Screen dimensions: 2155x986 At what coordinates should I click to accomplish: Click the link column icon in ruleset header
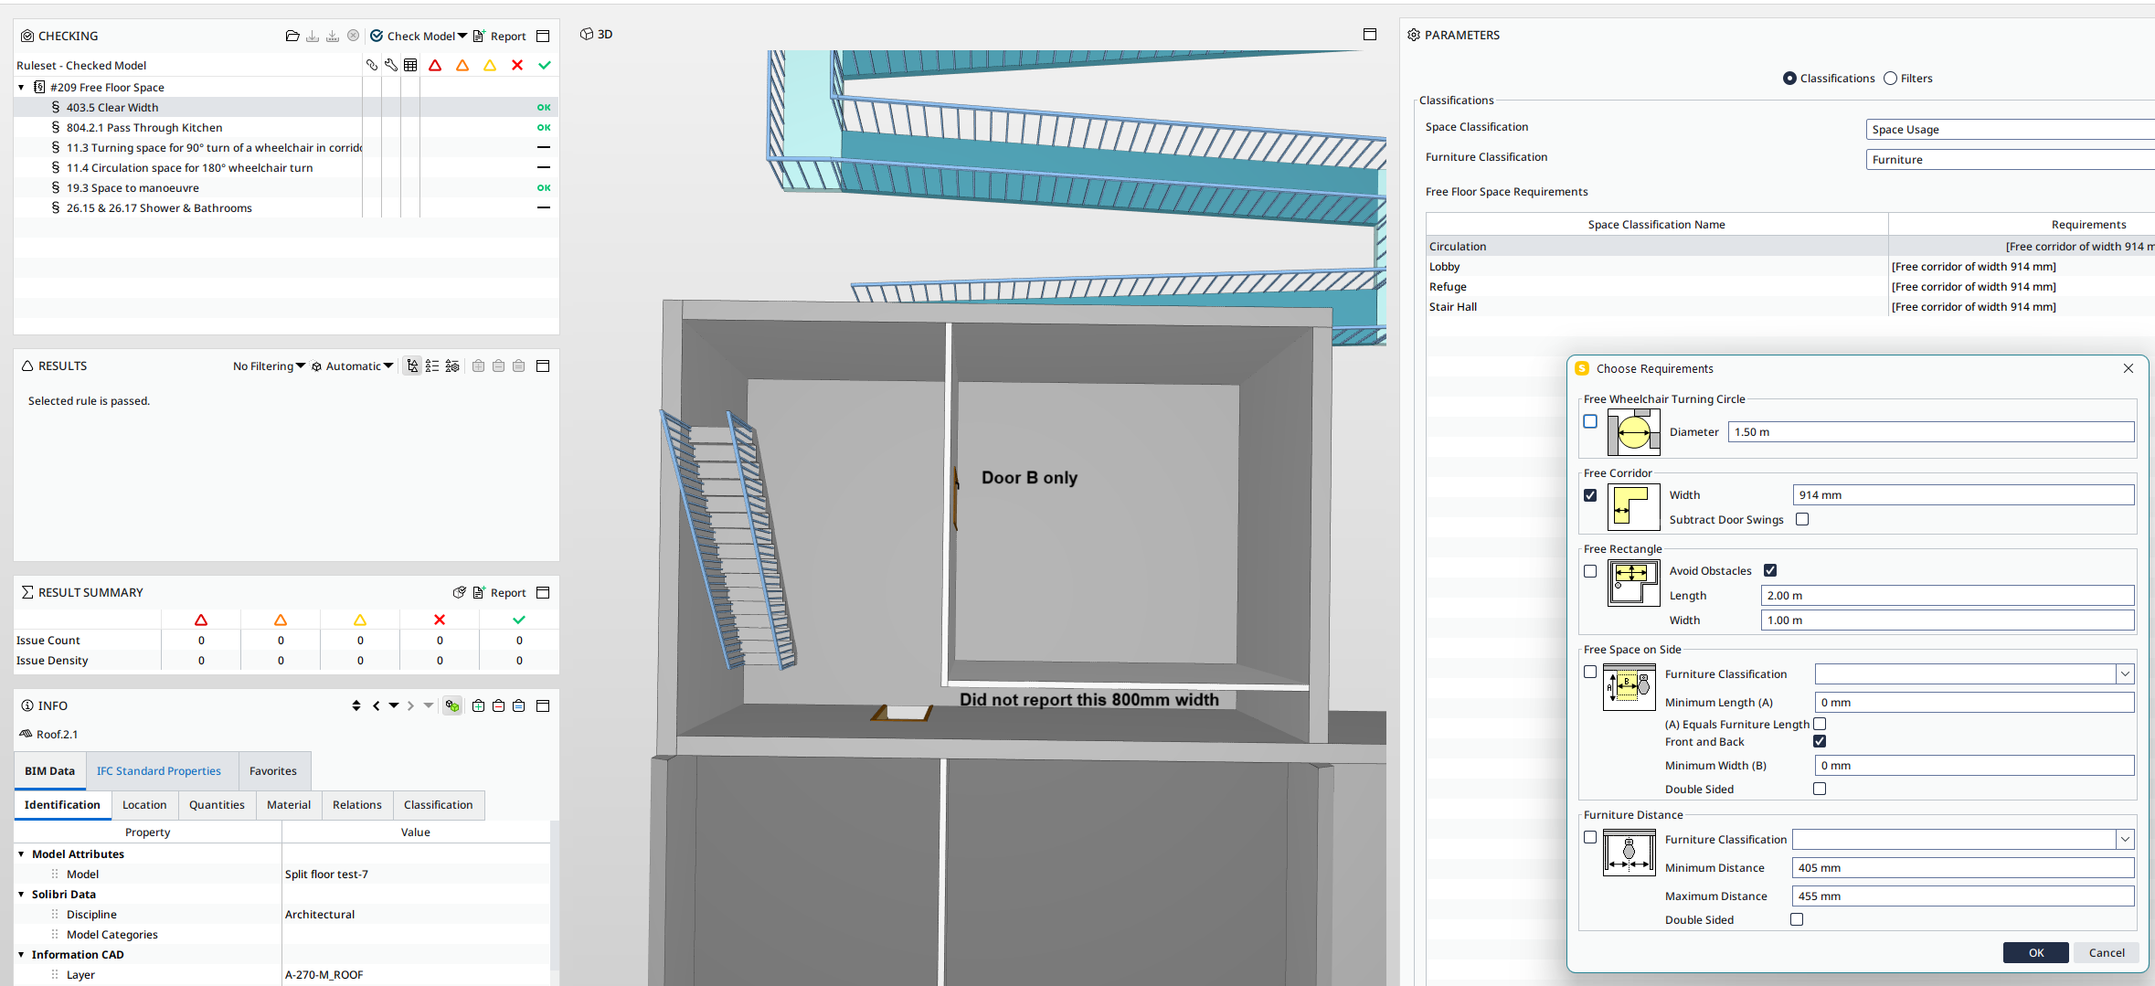372,65
